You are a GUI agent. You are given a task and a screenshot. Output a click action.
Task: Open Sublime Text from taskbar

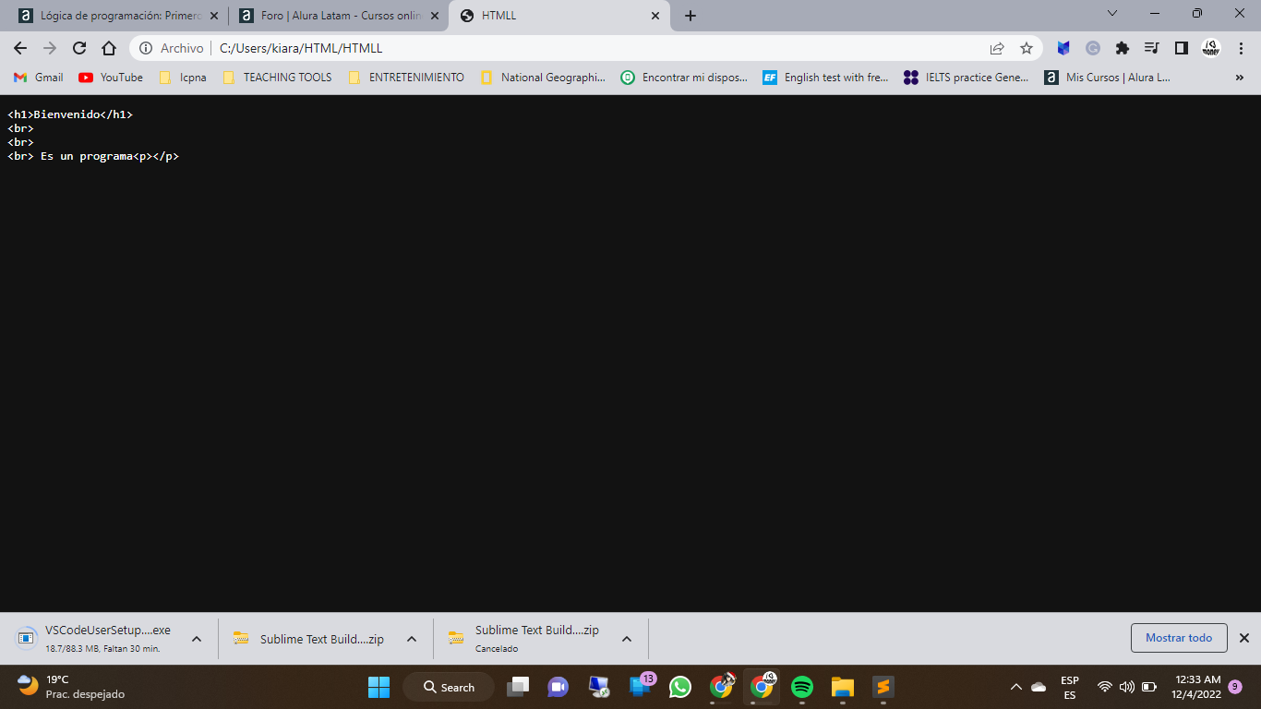click(x=883, y=687)
